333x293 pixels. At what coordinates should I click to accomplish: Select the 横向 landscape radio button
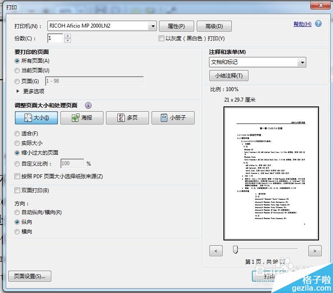18,232
